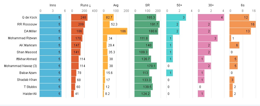Click DA Miller's 186 average bar
The height and width of the screenshot is (106, 260).
[115, 31]
